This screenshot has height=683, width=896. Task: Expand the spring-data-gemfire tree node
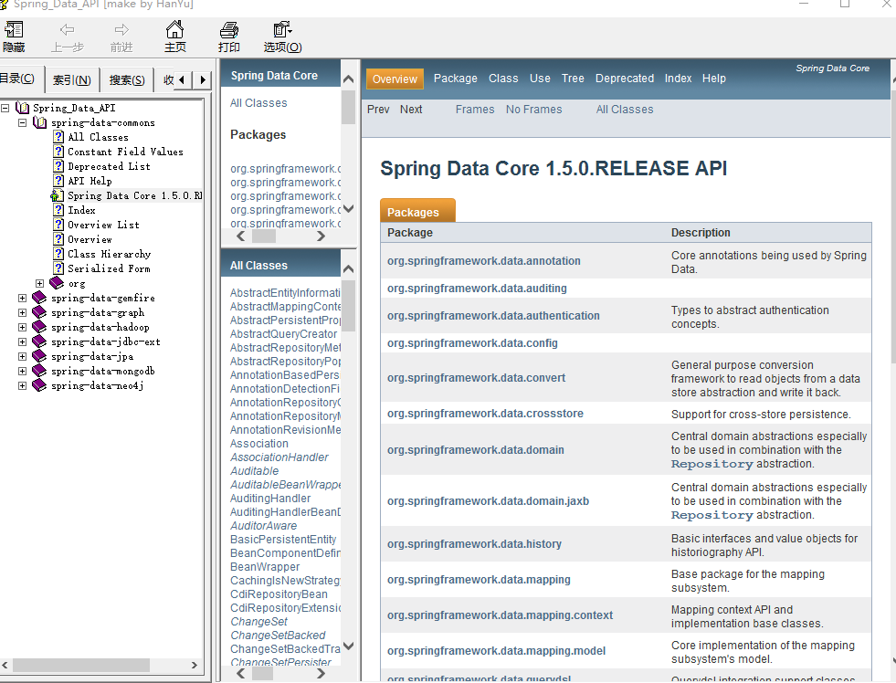[x=23, y=298]
